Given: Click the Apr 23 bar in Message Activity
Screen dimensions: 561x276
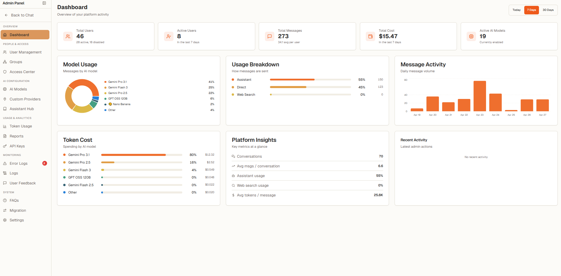Looking at the screenshot, I should [x=480, y=96].
